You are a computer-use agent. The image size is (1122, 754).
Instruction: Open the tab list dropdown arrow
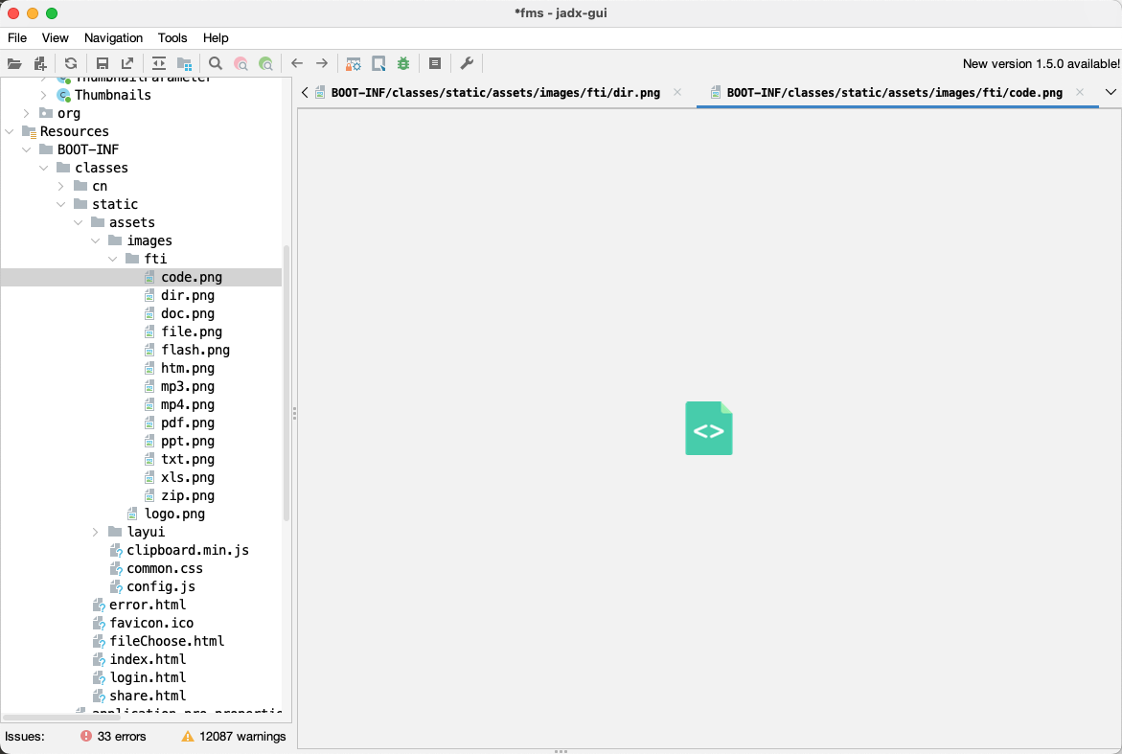pos(1111,93)
